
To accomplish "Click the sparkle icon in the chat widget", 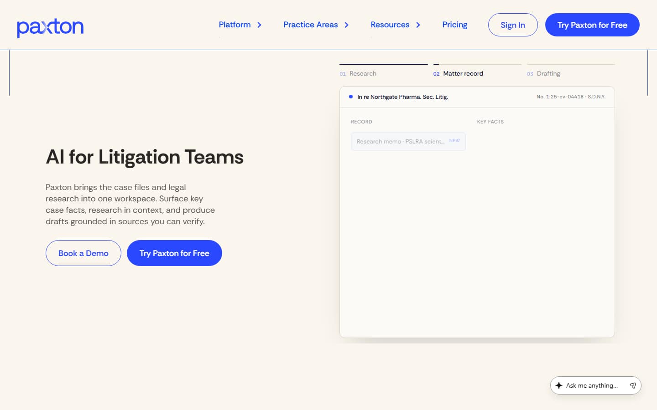I will pos(559,385).
